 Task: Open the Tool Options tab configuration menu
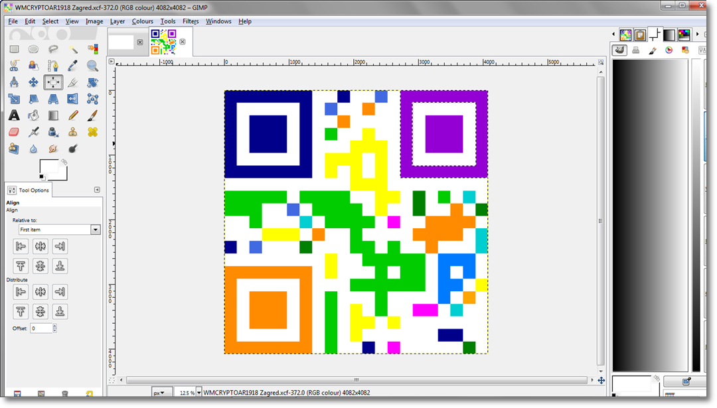click(x=97, y=190)
